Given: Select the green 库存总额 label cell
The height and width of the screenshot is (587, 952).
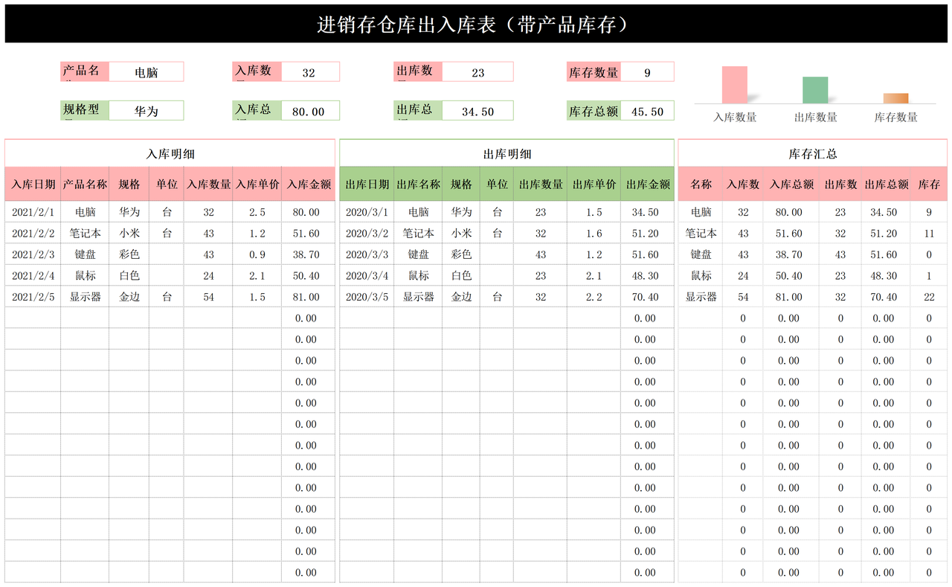Looking at the screenshot, I should pyautogui.click(x=594, y=111).
